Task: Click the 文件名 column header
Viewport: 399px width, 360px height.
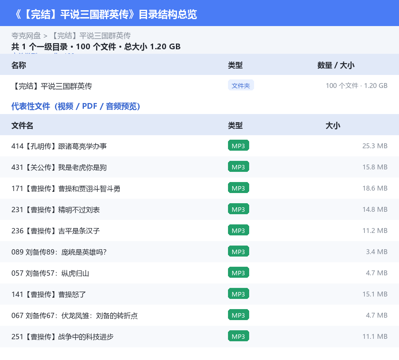Action: [22, 125]
